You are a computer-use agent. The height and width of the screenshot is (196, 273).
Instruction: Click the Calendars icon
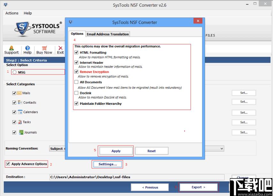[x=20, y=112]
